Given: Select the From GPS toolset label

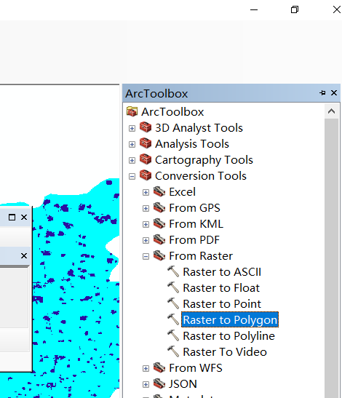Looking at the screenshot, I should (194, 208).
